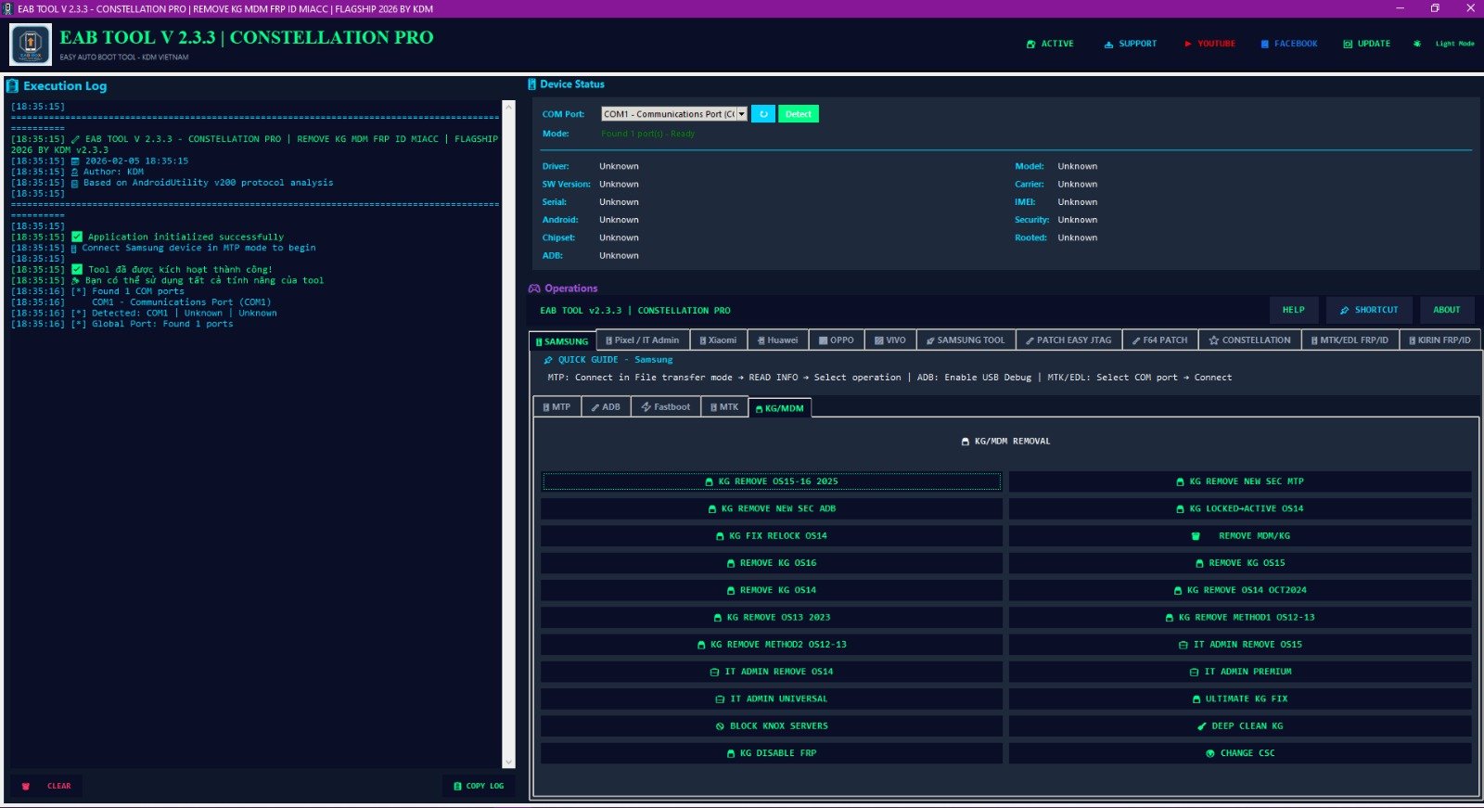1484x808 pixels.
Task: Open the SAMSUNG TOOL tab
Action: tap(966, 340)
